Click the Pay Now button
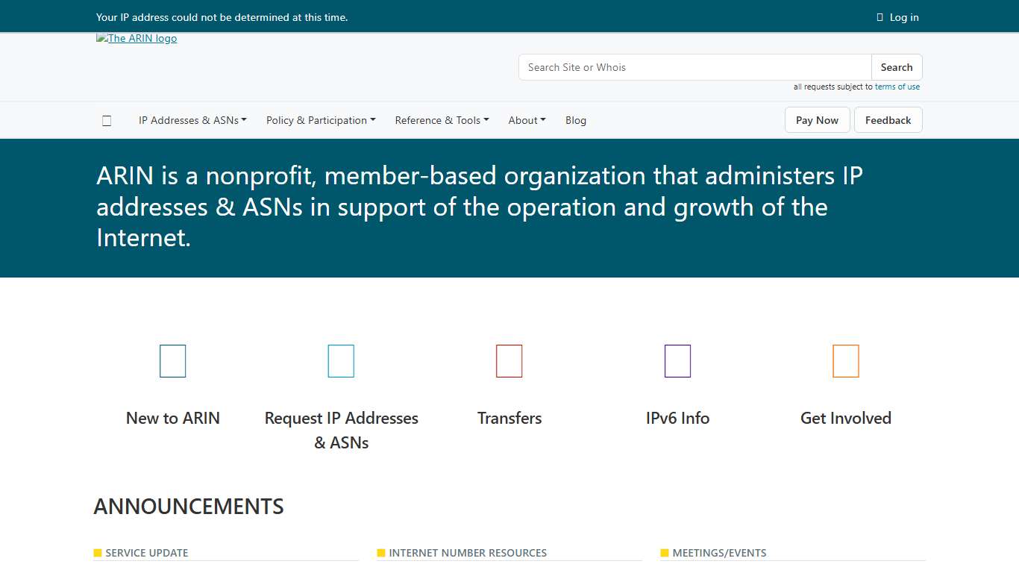The height and width of the screenshot is (573, 1019). click(817, 120)
